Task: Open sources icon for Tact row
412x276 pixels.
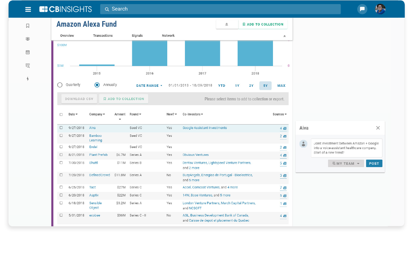Action: [285, 188]
